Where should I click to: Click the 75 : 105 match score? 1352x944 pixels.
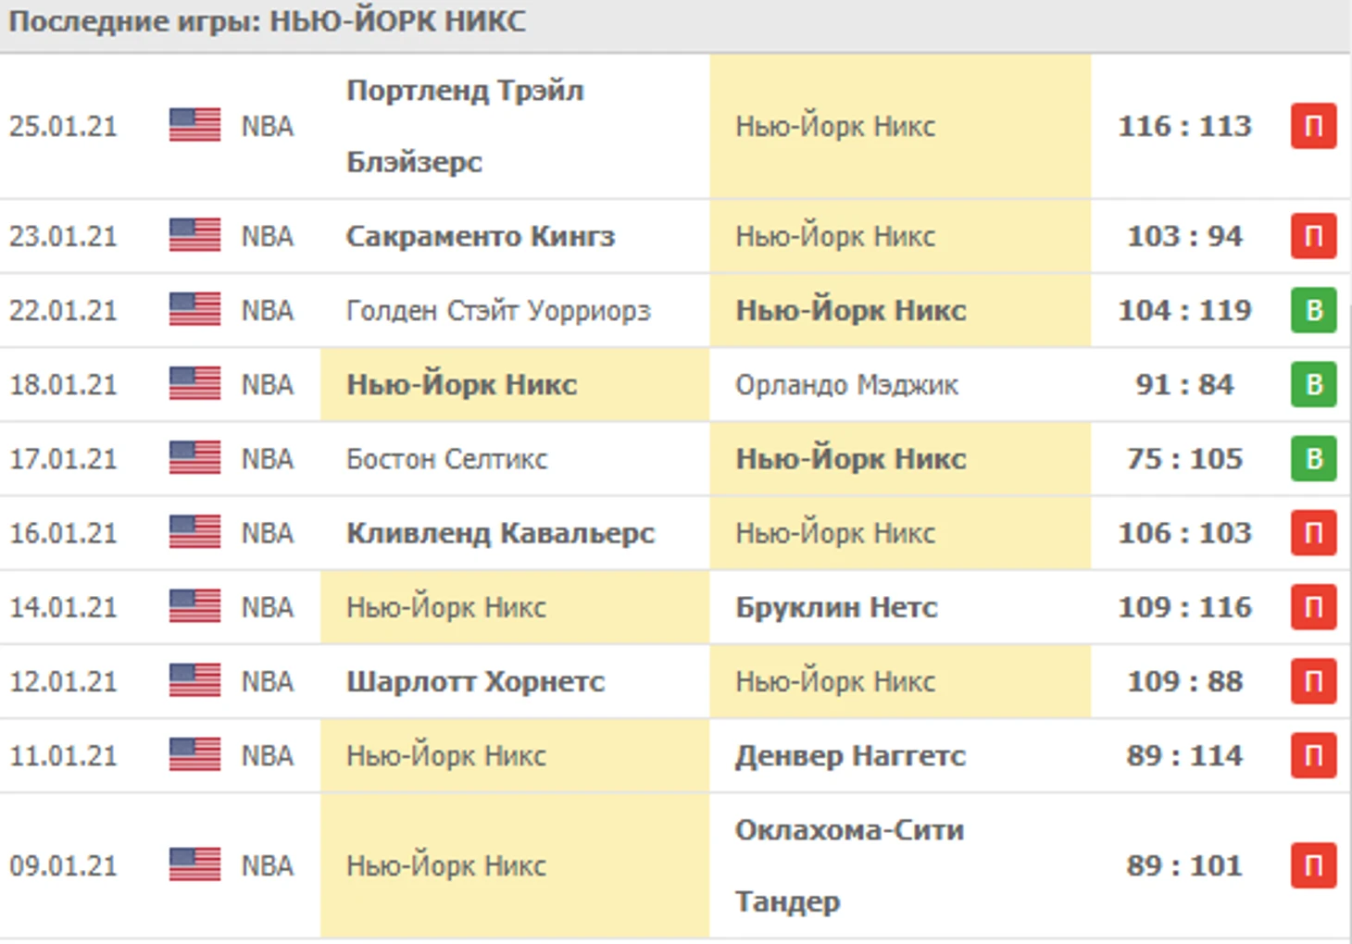pyautogui.click(x=1184, y=459)
